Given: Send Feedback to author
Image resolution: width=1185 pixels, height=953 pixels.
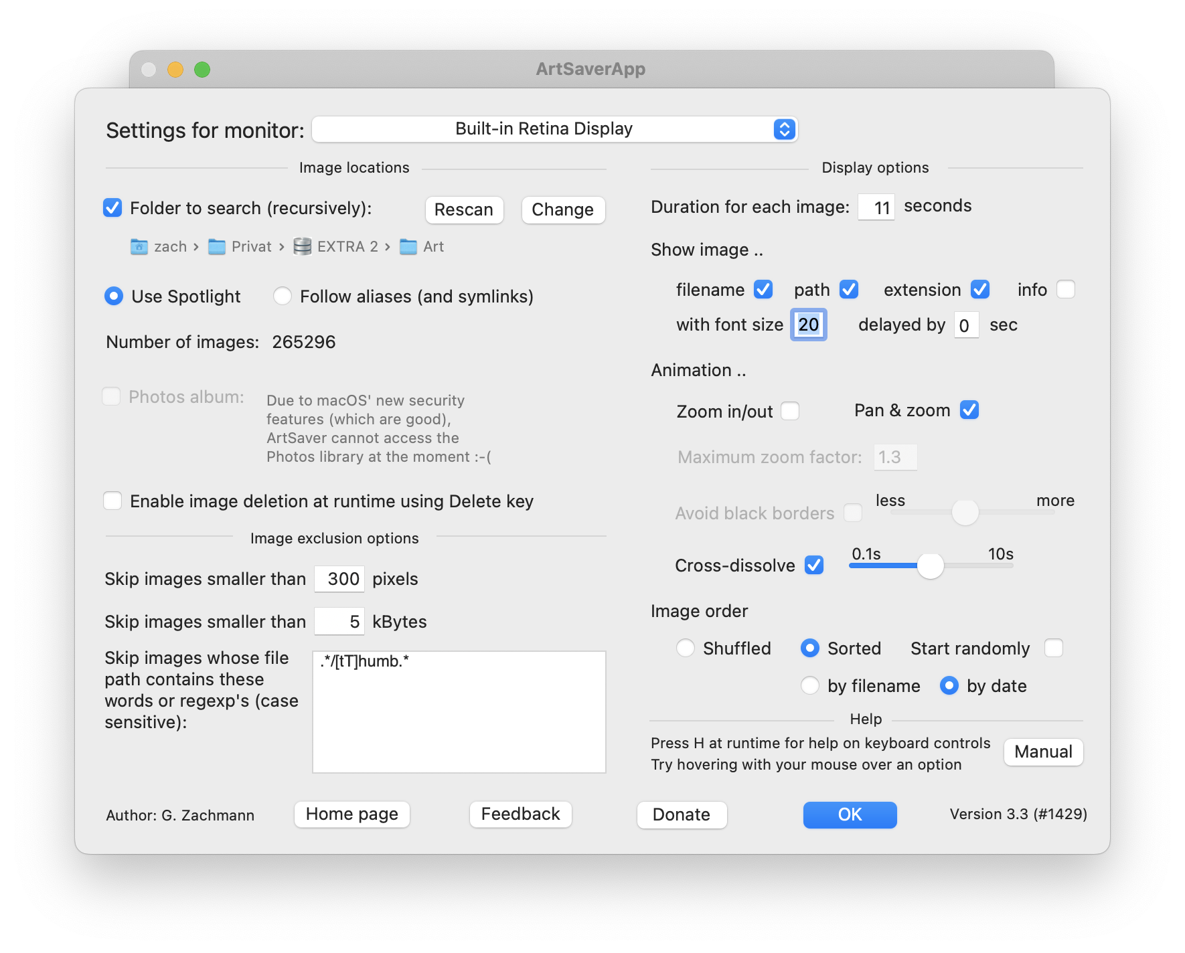Looking at the screenshot, I should 521,814.
